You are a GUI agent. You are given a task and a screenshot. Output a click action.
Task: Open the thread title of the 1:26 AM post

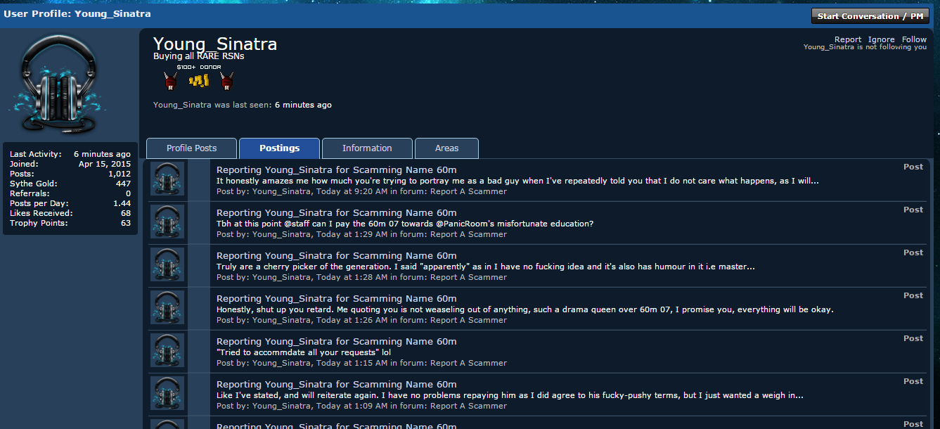pyautogui.click(x=337, y=299)
